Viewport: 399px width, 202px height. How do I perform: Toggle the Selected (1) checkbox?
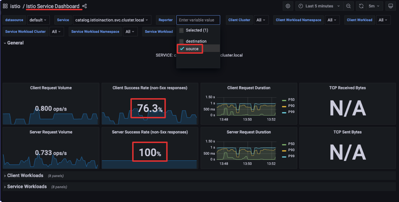181,30
